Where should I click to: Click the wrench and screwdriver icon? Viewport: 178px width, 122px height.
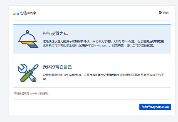coord(28,73)
